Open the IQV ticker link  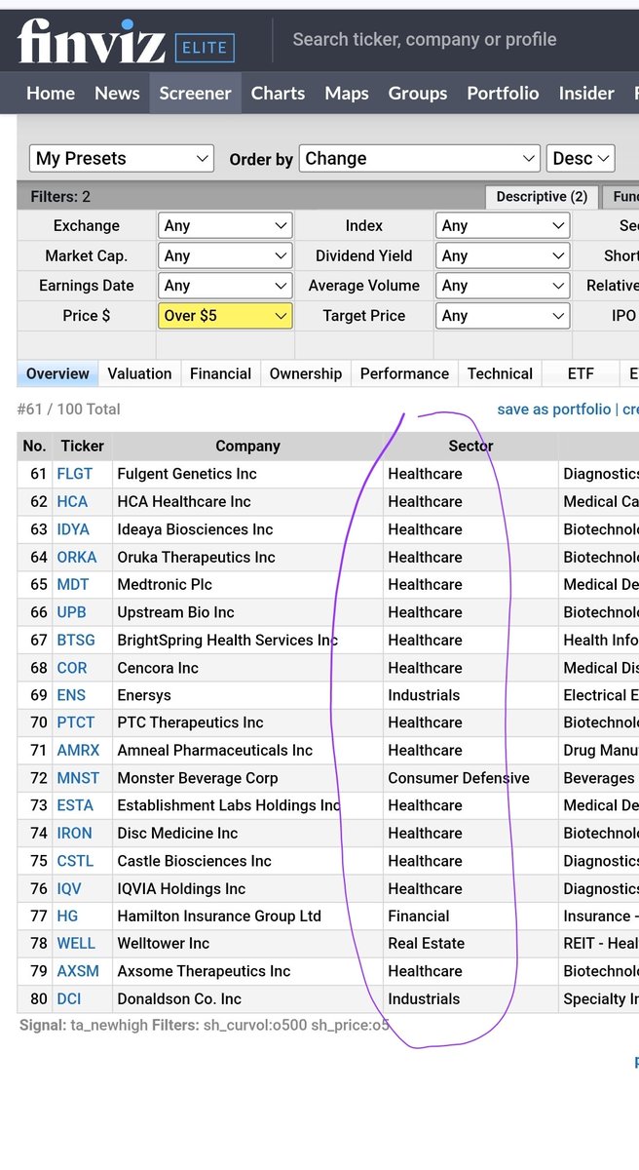pos(69,888)
